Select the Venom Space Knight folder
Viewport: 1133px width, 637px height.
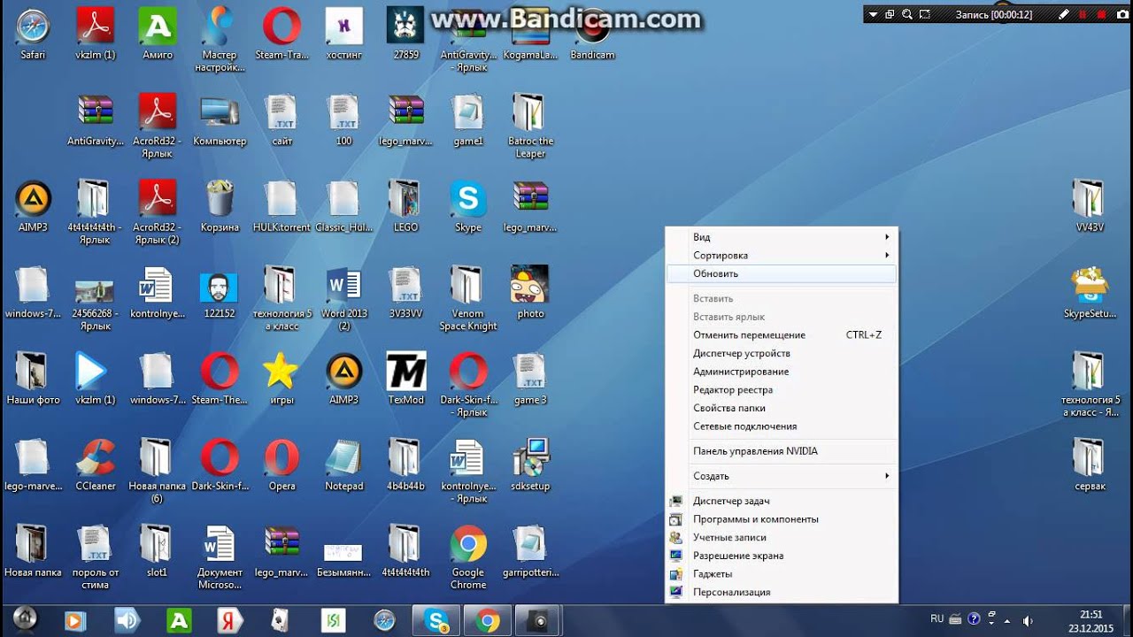point(467,299)
